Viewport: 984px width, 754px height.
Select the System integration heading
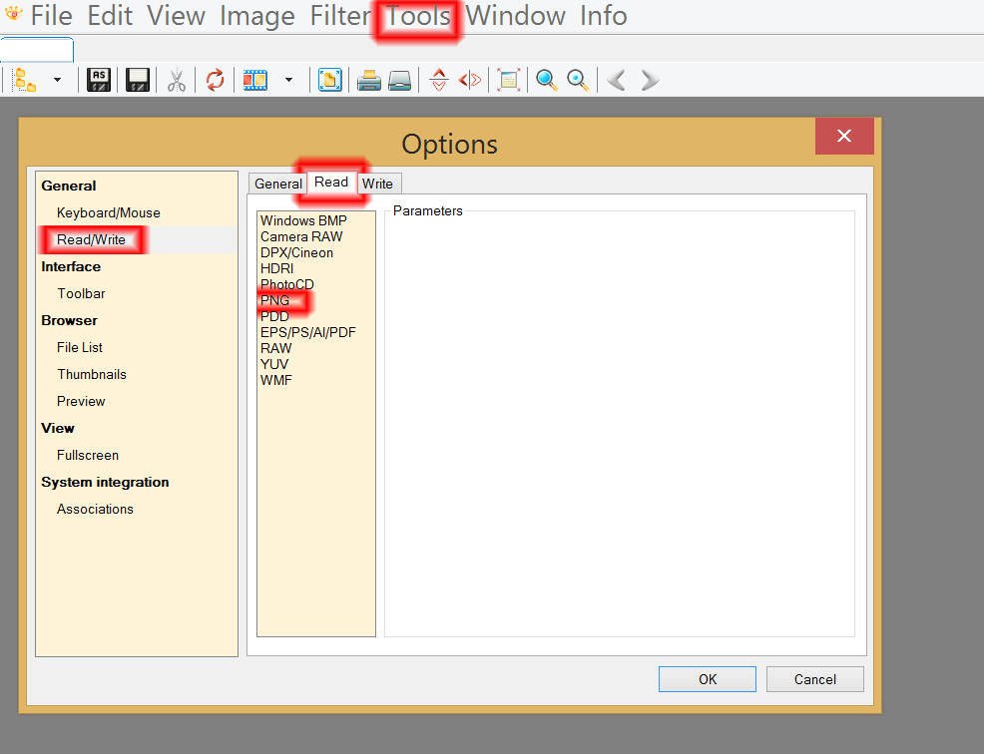[105, 483]
